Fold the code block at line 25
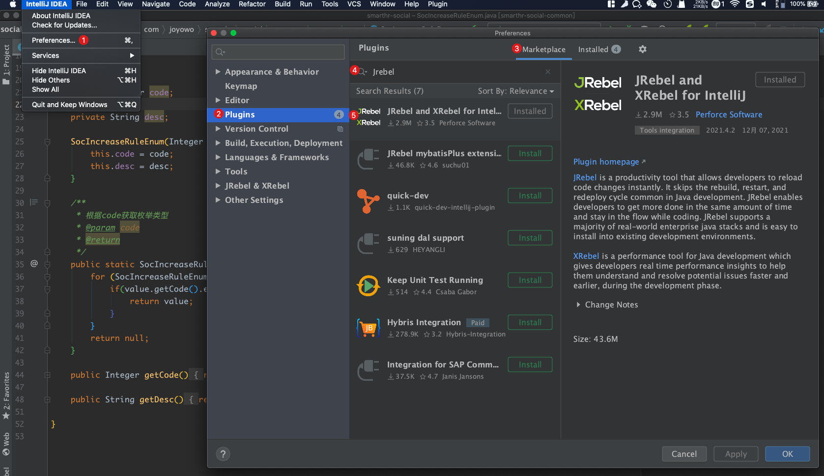The image size is (824, 476). 47,142
